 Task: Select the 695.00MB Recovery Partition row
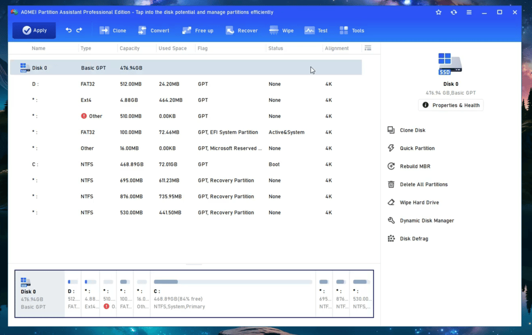click(186, 181)
